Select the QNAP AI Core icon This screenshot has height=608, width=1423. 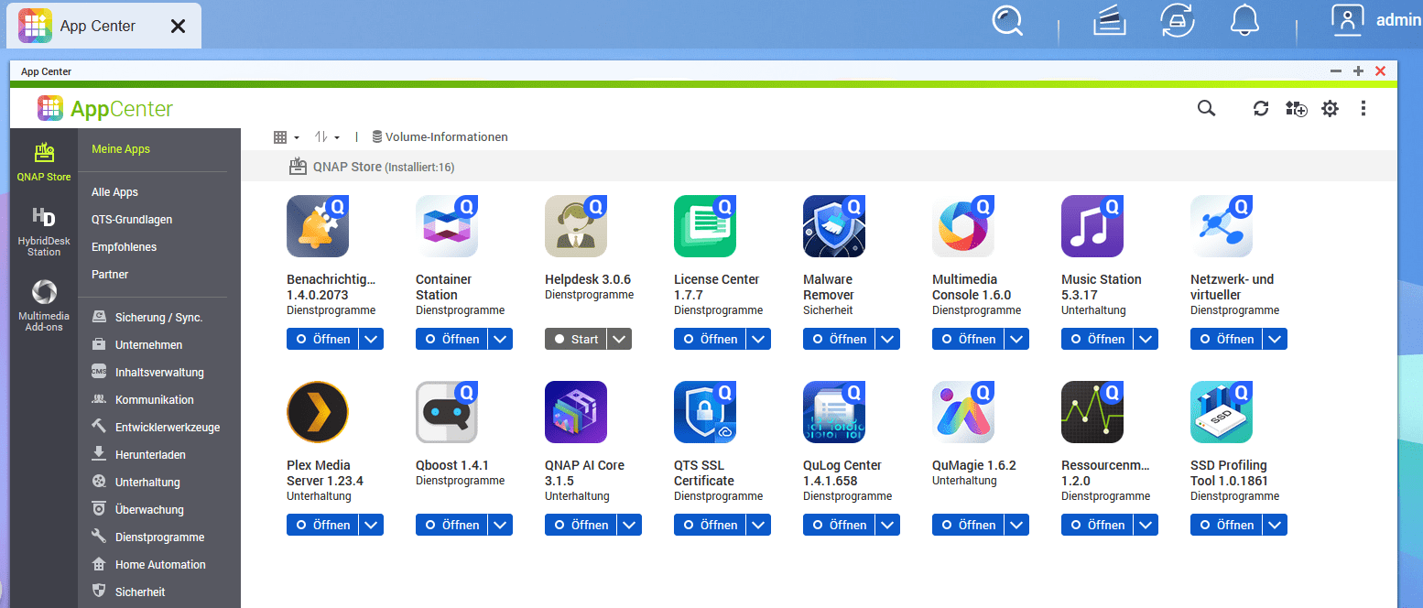(x=576, y=412)
